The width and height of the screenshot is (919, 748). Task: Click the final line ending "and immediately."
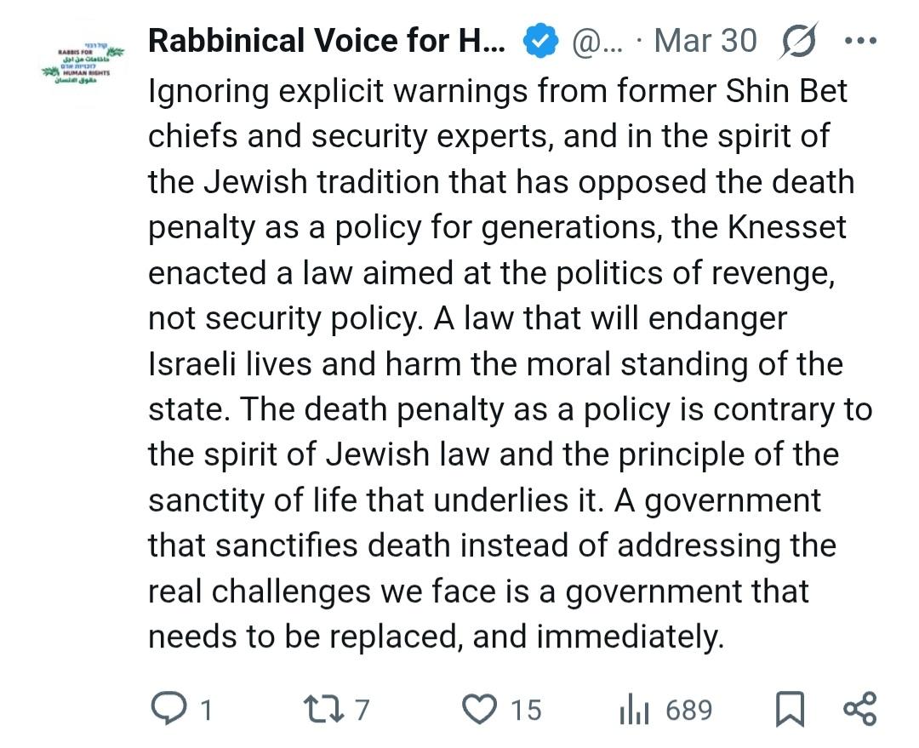point(436,637)
